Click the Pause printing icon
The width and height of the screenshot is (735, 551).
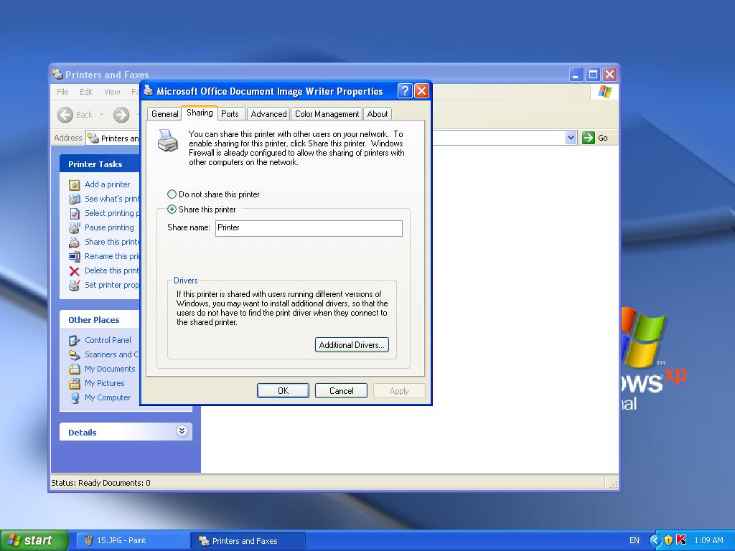[x=74, y=227]
